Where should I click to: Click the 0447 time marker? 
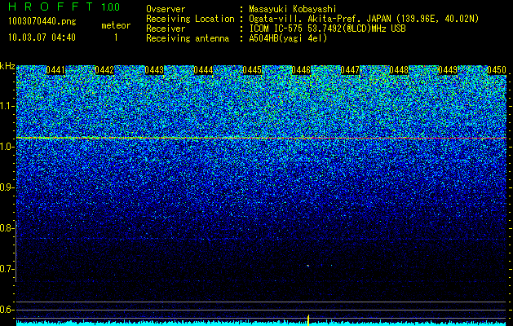pos(350,70)
